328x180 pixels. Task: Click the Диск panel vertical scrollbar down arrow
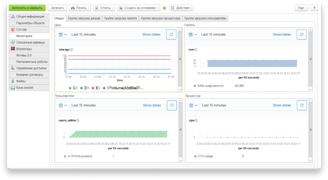coord(180,90)
